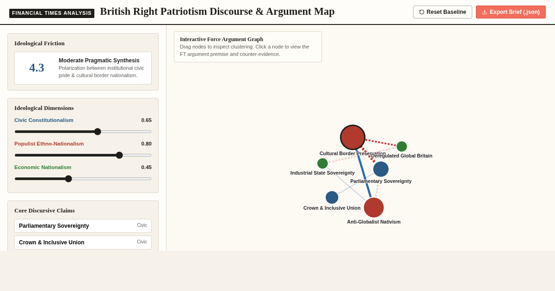This screenshot has width=555, height=291.
Task: Select the Parliamentary Sovereignty claim item
Action: 83,226
